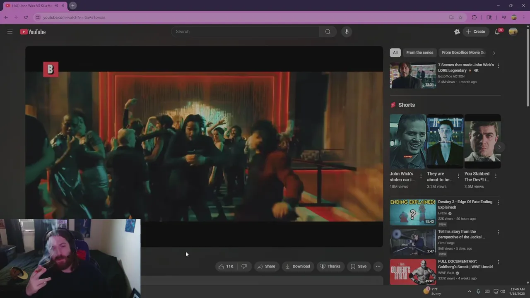The width and height of the screenshot is (530, 298).
Task: Click into the YouTube search box
Action: point(245,31)
